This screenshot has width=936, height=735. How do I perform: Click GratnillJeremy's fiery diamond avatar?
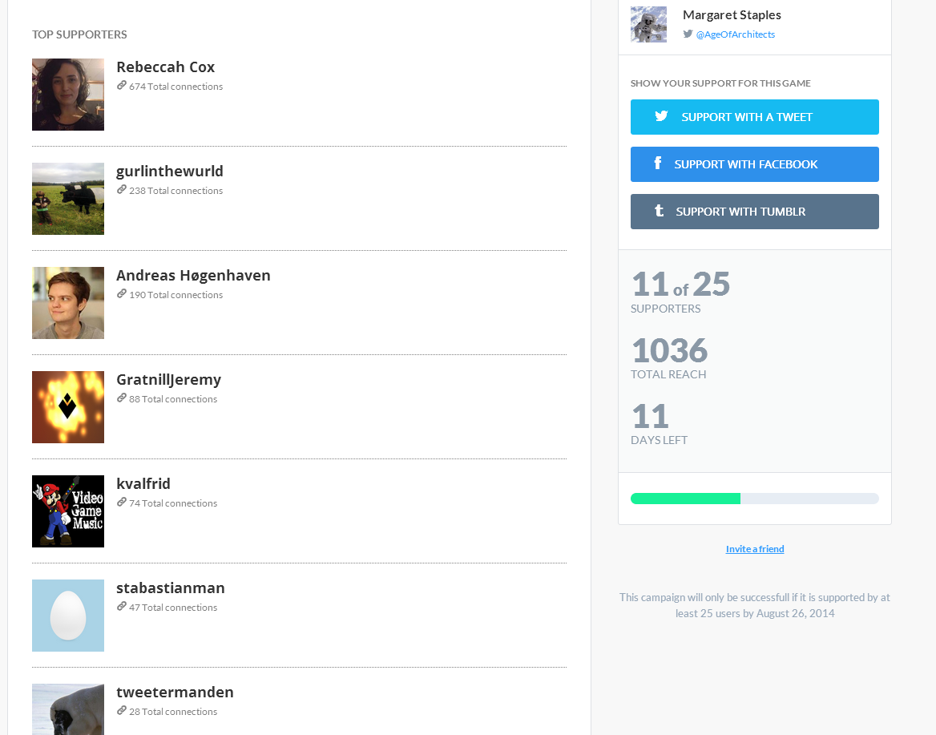pos(68,407)
